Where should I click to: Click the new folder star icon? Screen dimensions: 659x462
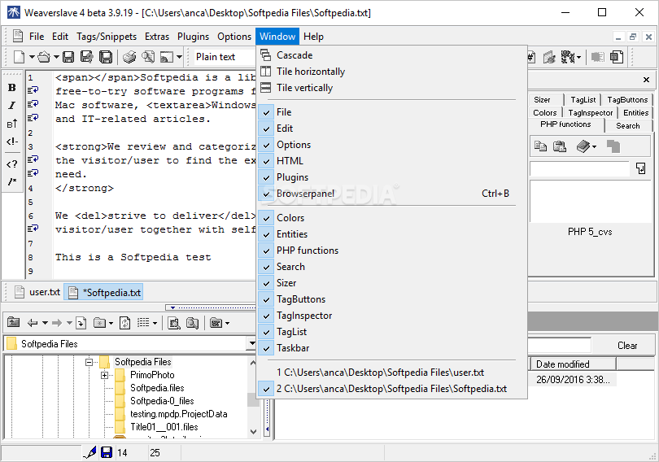pos(99,323)
